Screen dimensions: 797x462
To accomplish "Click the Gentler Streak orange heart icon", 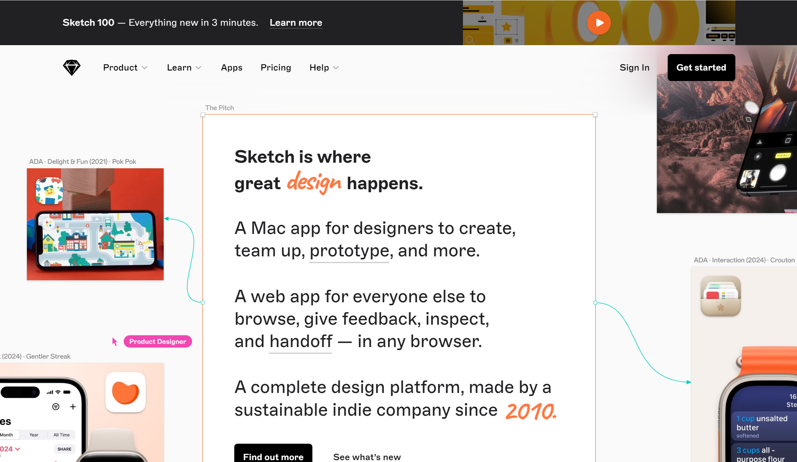I will pos(126,392).
